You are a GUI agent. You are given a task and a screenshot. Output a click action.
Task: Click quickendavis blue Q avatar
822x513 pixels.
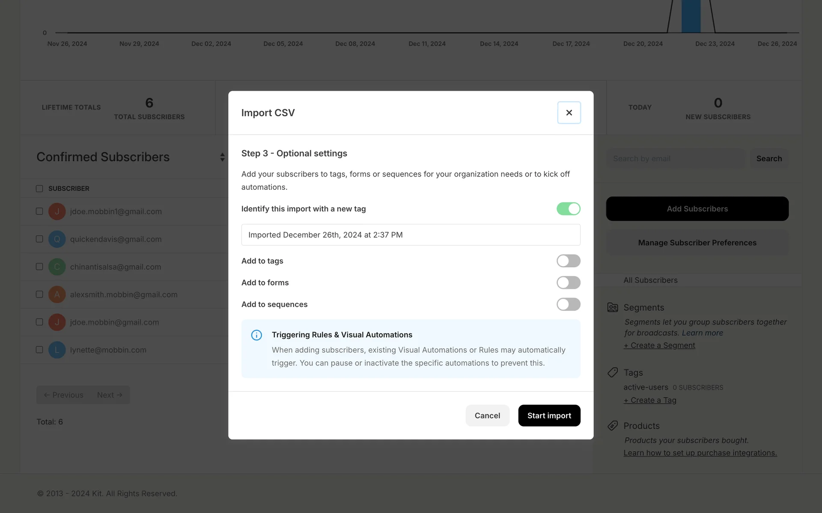[57, 239]
